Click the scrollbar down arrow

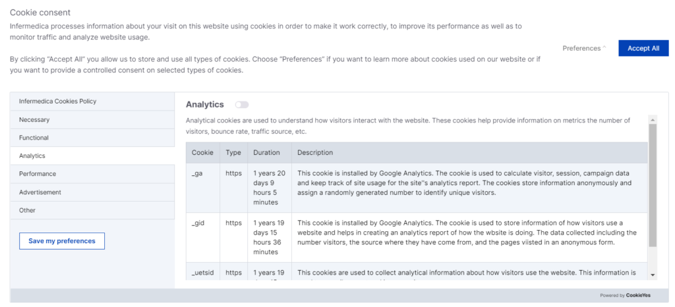click(653, 275)
